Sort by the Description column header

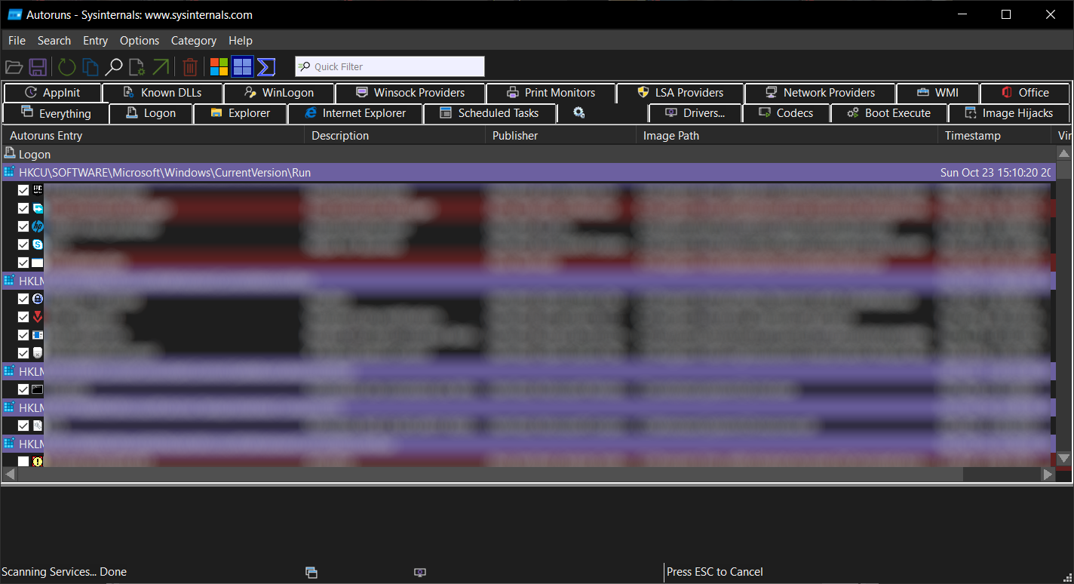pos(395,136)
